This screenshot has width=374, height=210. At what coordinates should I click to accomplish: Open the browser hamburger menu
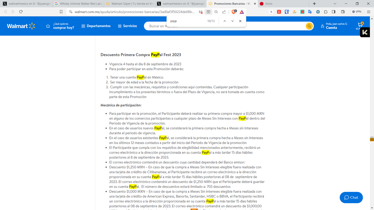368,12
